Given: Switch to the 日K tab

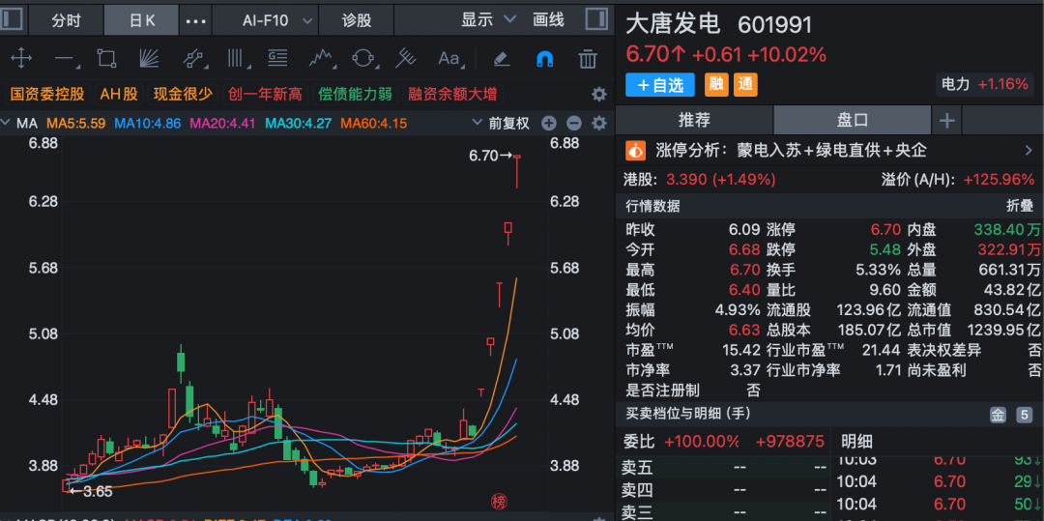Looking at the screenshot, I should (x=142, y=20).
